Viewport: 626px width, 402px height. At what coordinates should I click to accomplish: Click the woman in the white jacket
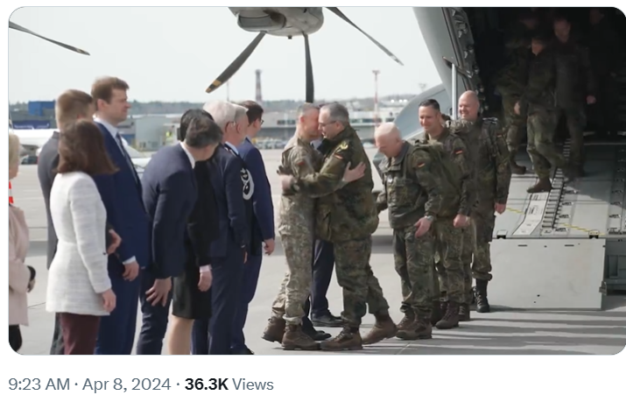point(81,236)
